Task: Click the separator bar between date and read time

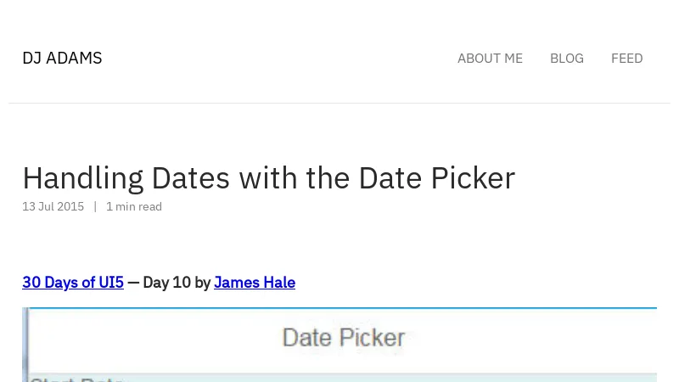Action: [95, 206]
